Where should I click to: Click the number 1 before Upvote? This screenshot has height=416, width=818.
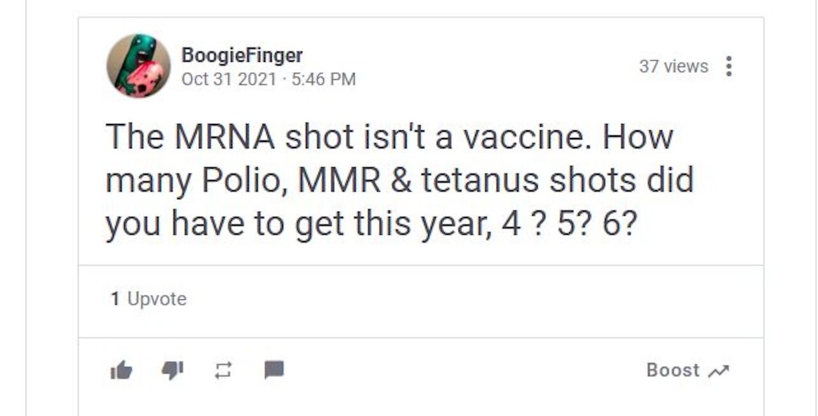click(115, 299)
